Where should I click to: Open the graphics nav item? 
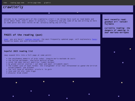click(x=47, y=3)
